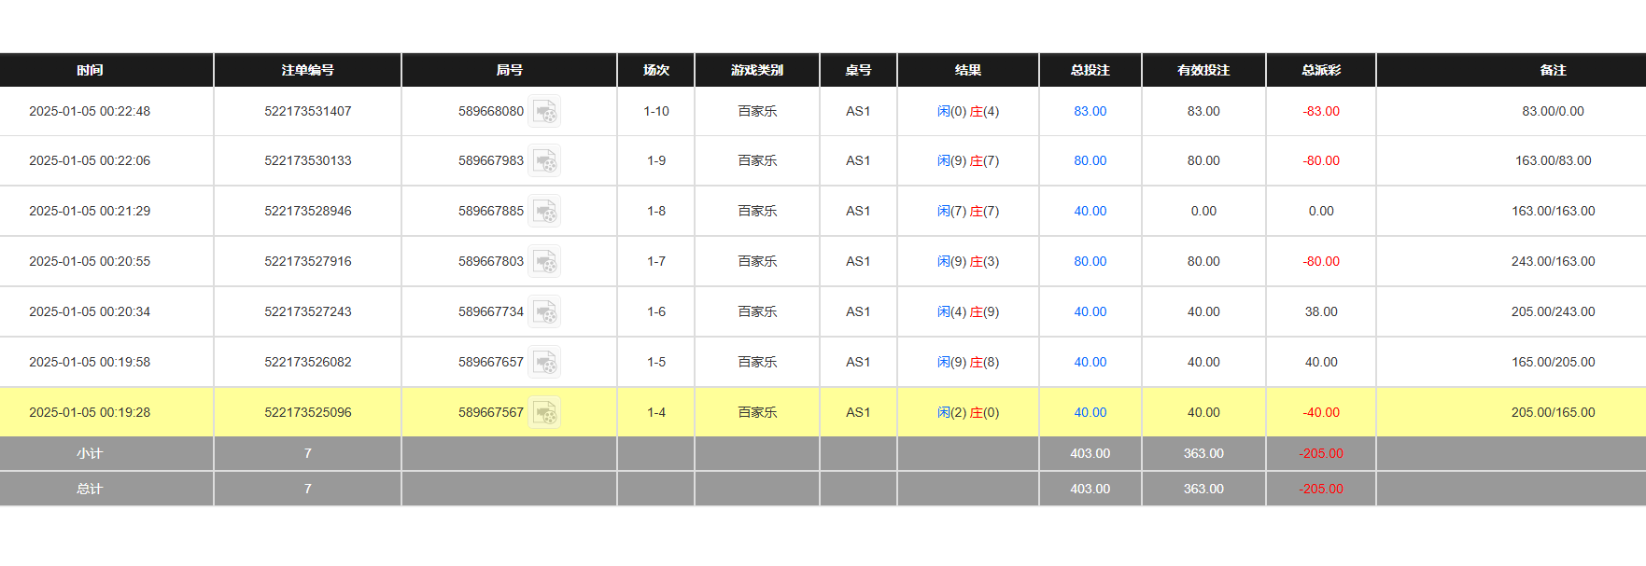Open replay icon in highlighted row 589667567
This screenshot has width=1646, height=566.
click(x=544, y=413)
